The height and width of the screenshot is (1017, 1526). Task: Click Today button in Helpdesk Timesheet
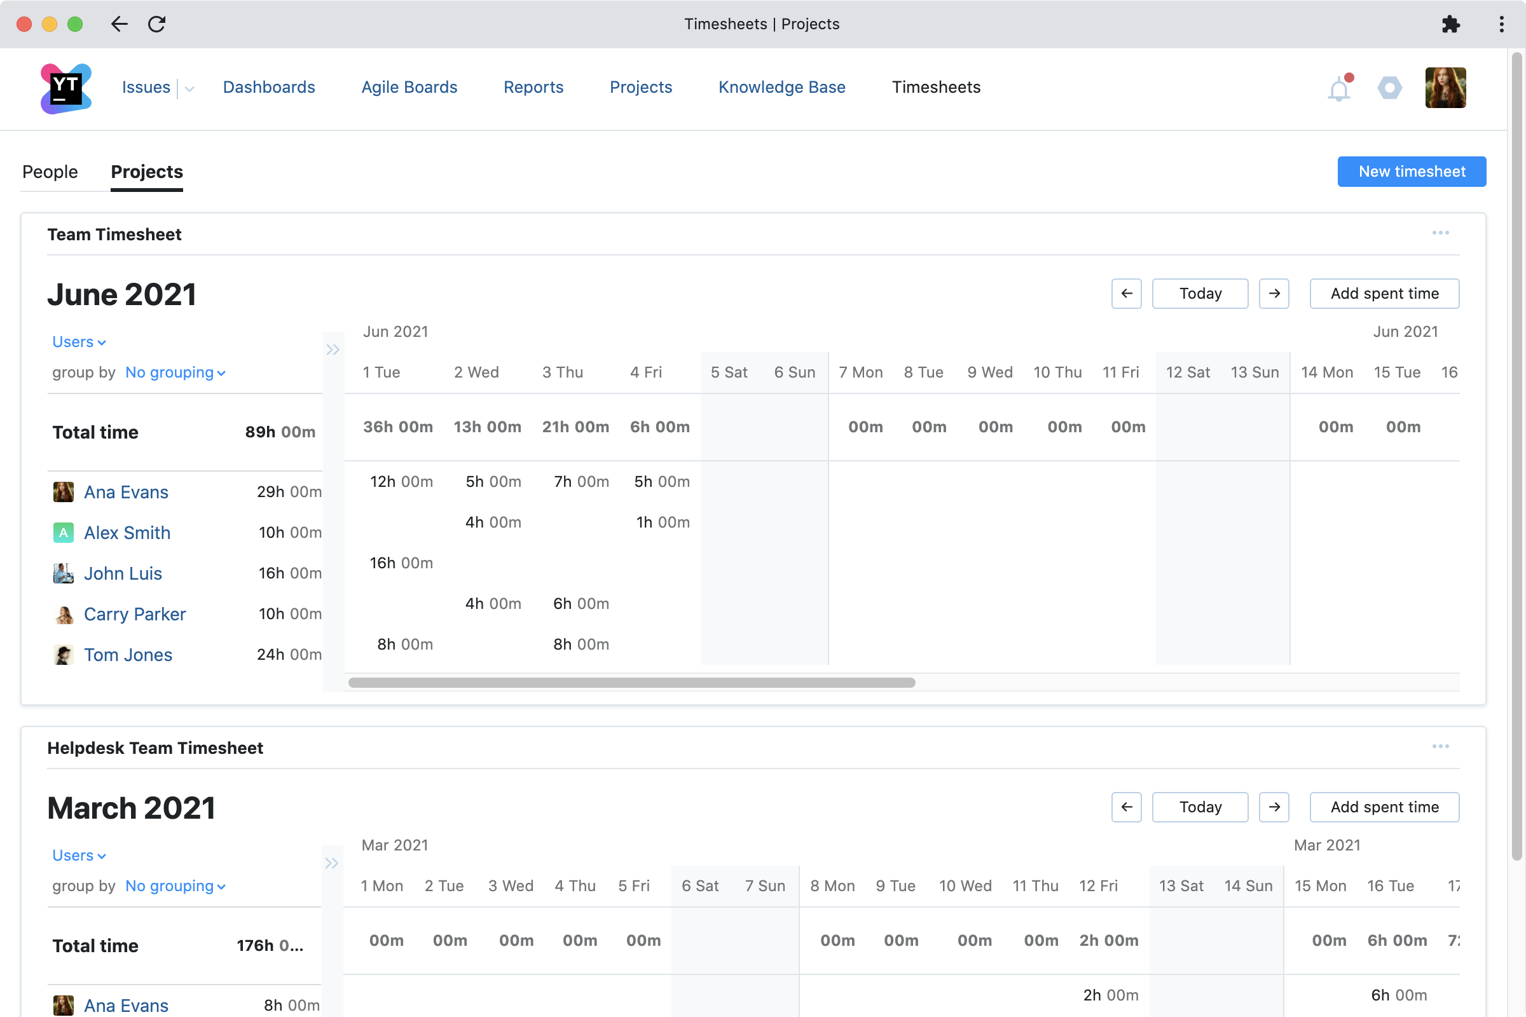click(x=1200, y=807)
